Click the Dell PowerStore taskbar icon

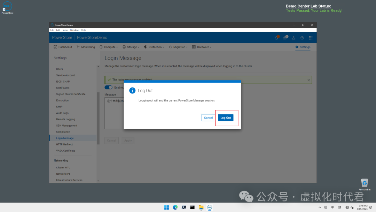tap(210, 207)
